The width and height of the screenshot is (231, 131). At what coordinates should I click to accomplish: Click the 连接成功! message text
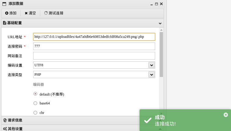(165, 124)
